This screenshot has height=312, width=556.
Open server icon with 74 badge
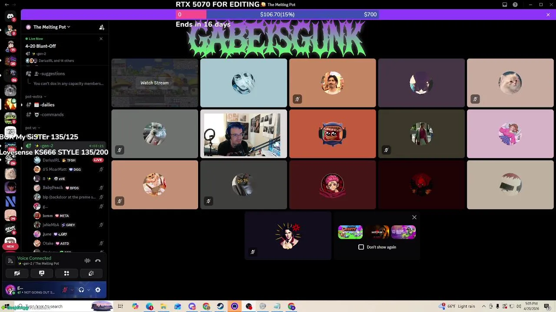(10, 215)
